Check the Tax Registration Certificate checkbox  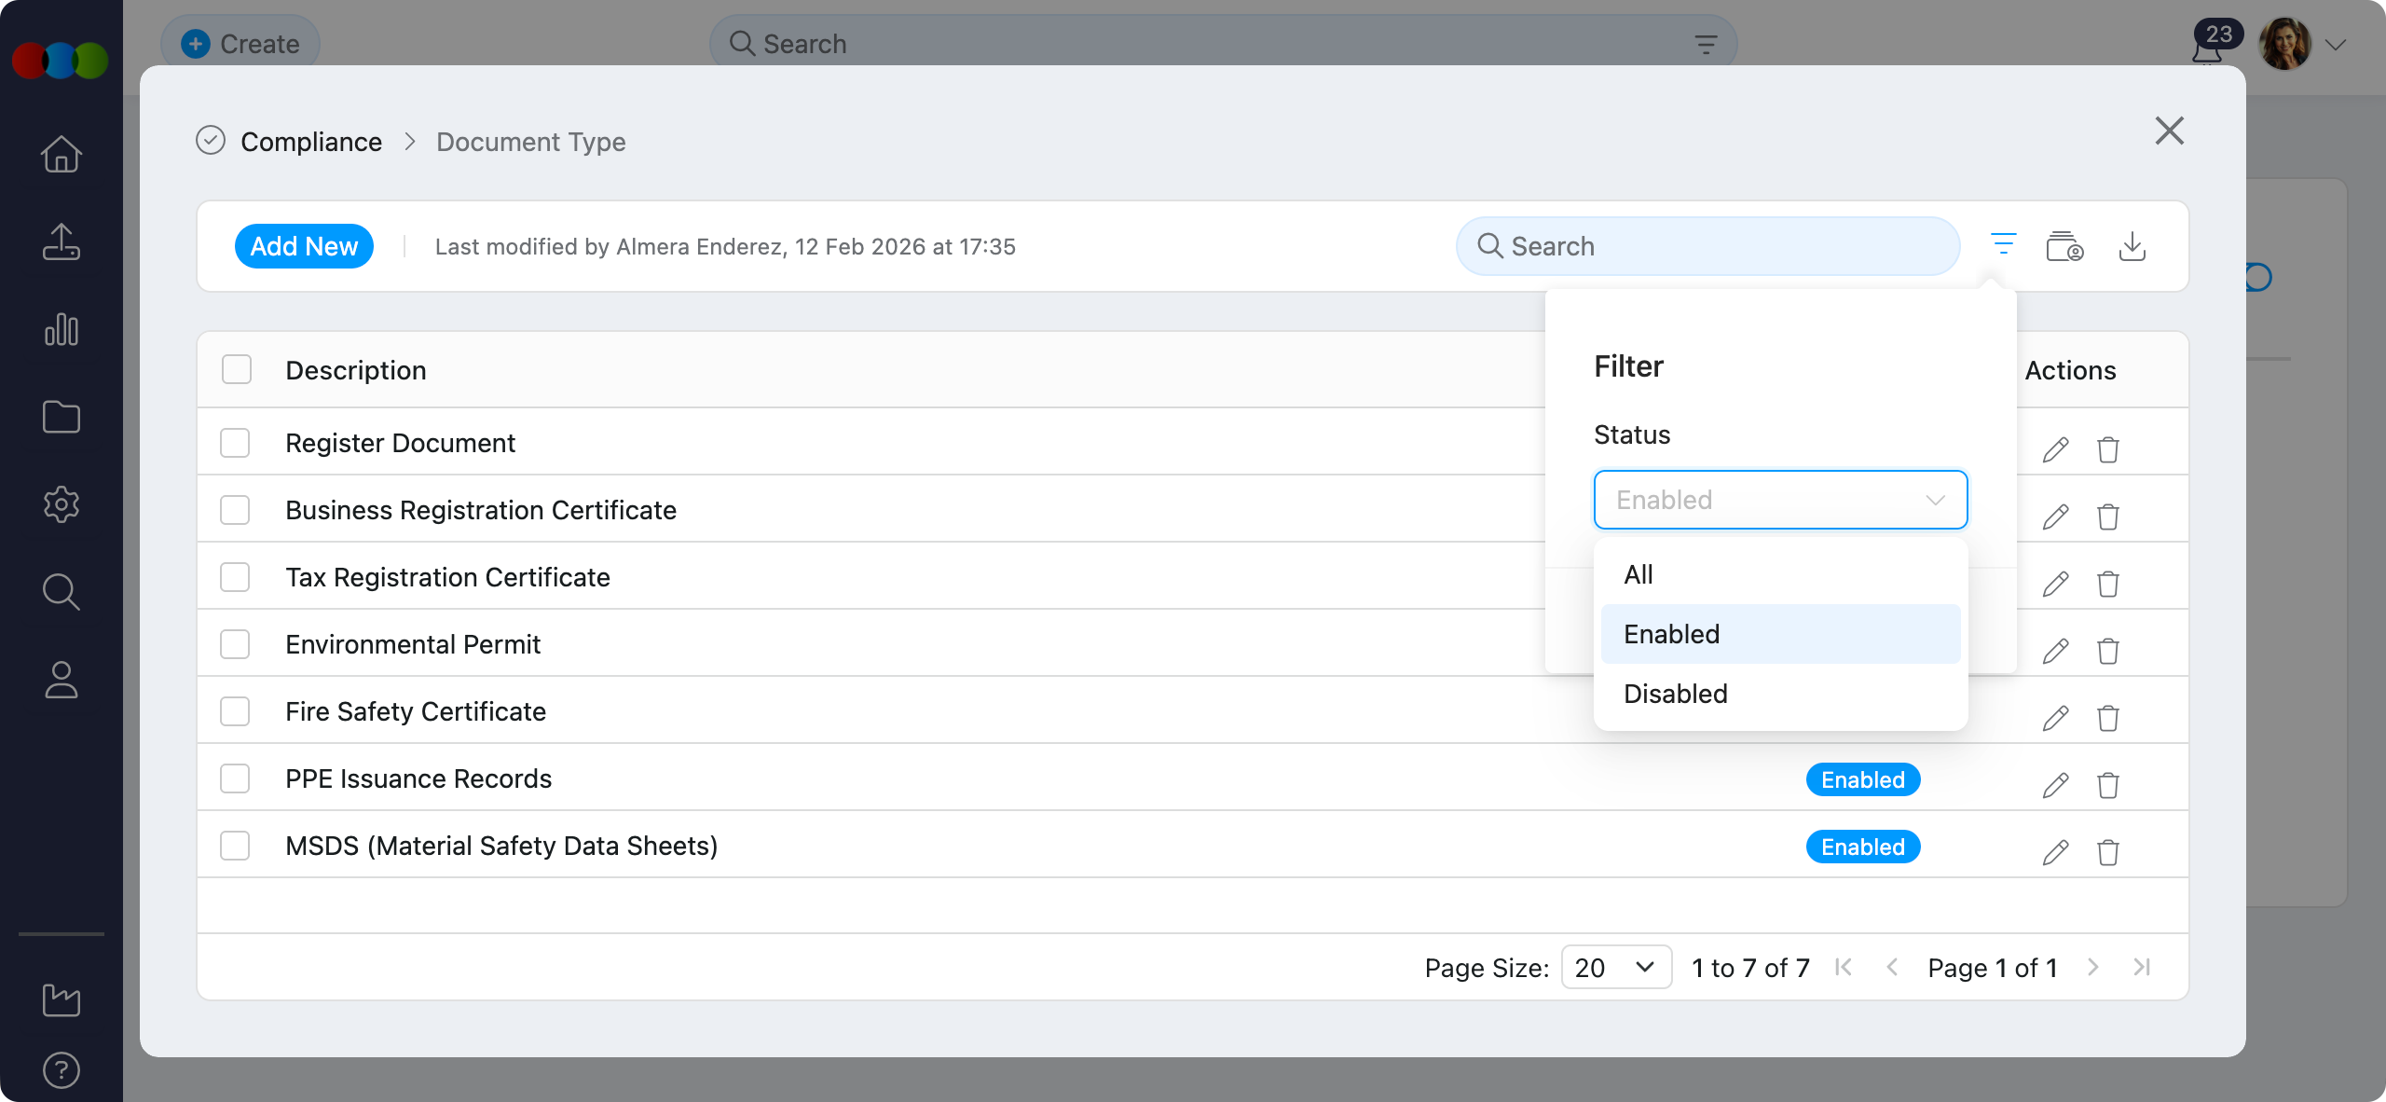pyautogui.click(x=235, y=577)
